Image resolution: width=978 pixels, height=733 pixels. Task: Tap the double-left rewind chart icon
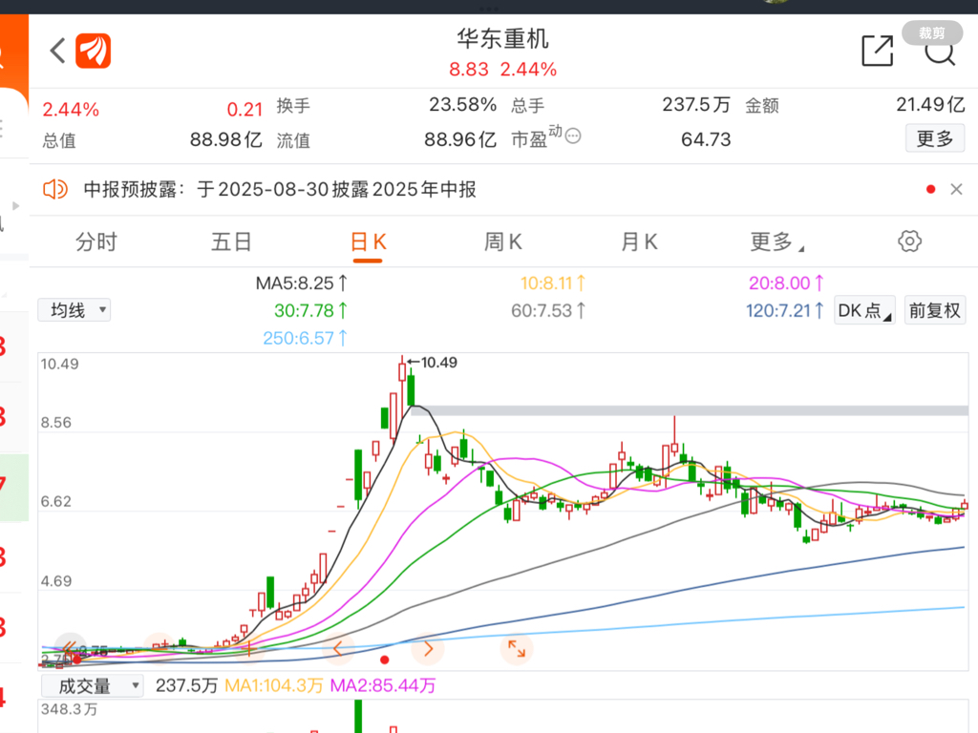70,648
